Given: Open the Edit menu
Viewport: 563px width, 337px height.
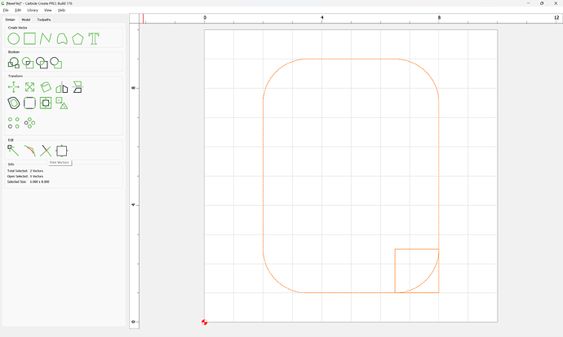Looking at the screenshot, I should pos(18,10).
